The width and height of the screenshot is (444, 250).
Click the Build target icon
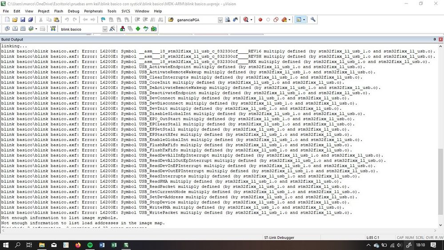(x=15, y=29)
